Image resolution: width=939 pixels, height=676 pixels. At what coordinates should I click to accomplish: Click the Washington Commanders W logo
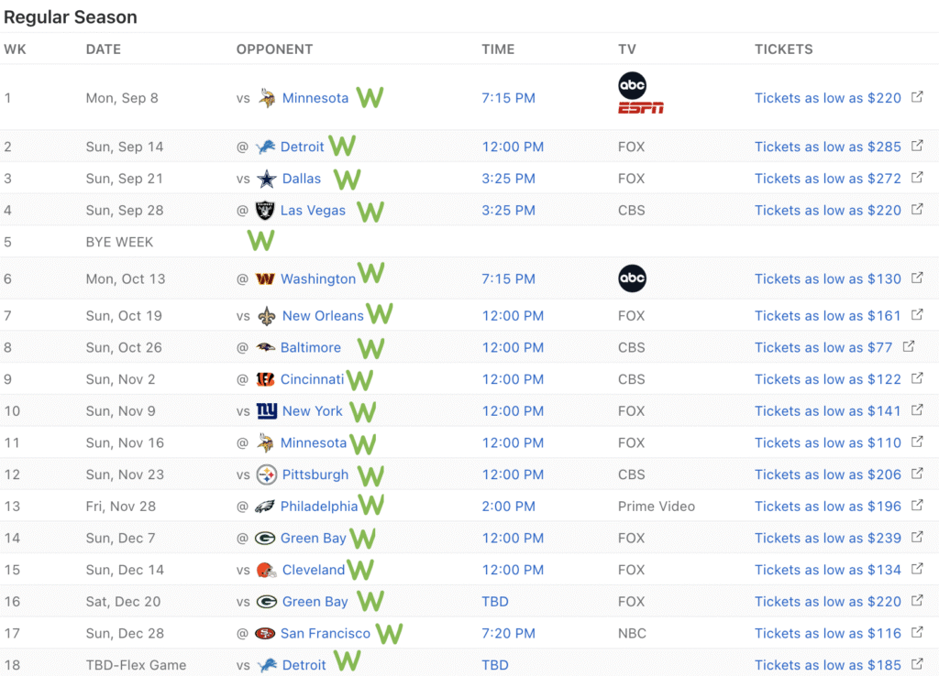[x=265, y=278]
